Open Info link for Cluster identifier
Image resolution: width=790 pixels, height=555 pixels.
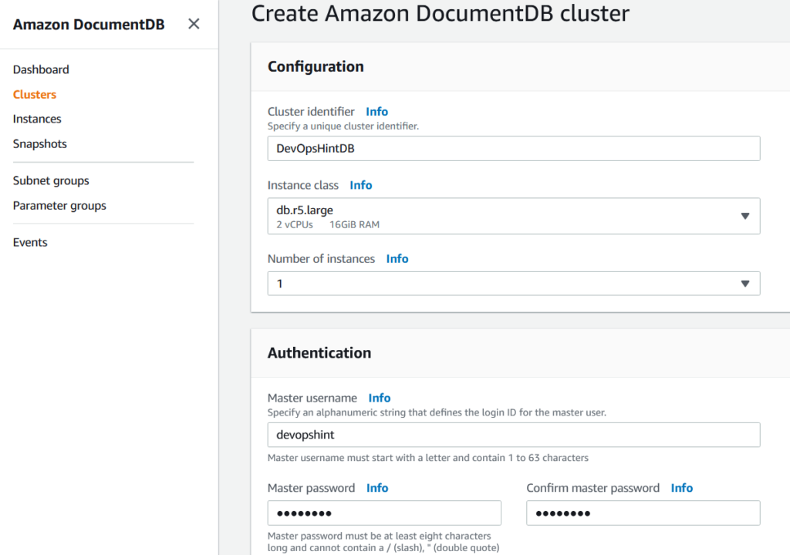[376, 111]
